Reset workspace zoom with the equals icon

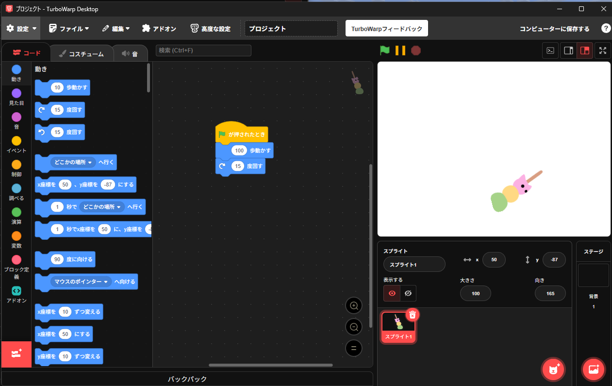click(354, 348)
